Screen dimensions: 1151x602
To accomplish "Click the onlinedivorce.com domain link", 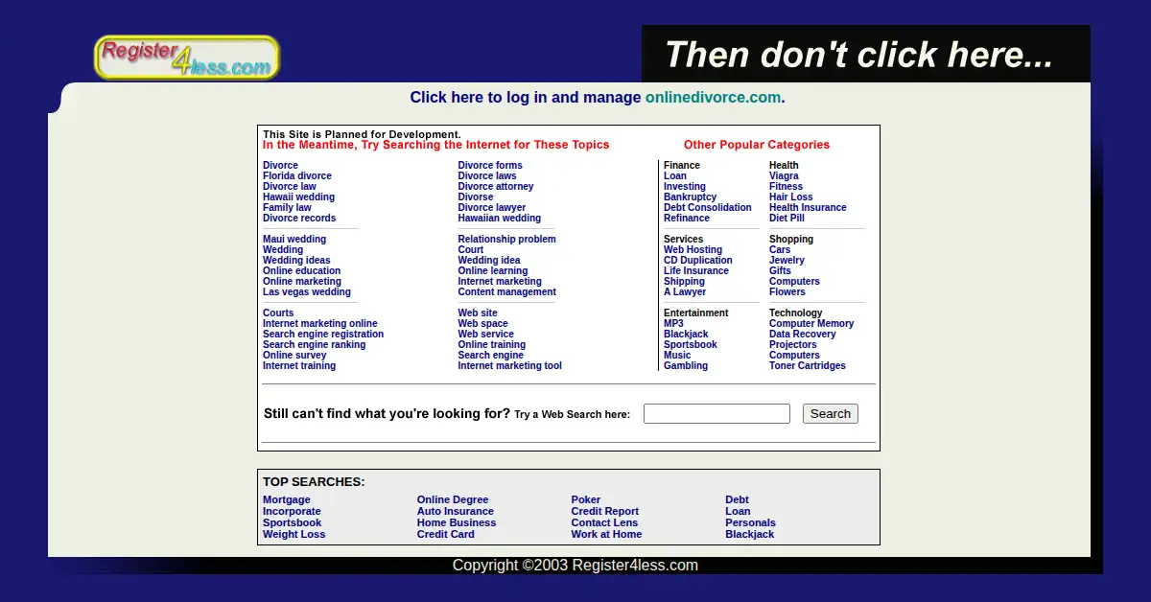I will pos(713,97).
